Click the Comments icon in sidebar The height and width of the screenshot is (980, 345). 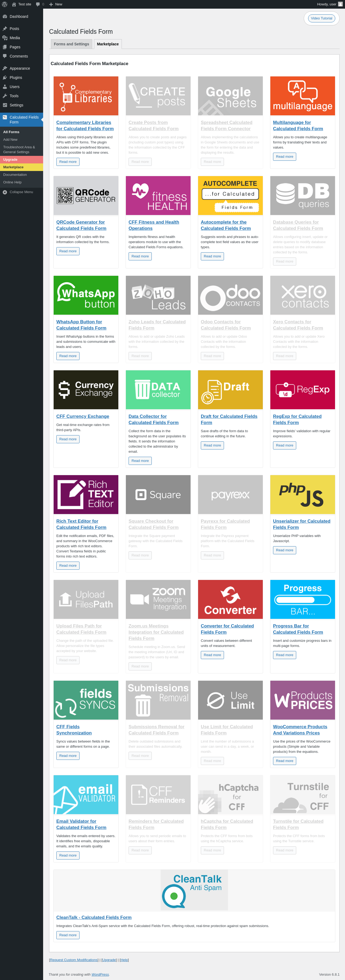coord(5,56)
